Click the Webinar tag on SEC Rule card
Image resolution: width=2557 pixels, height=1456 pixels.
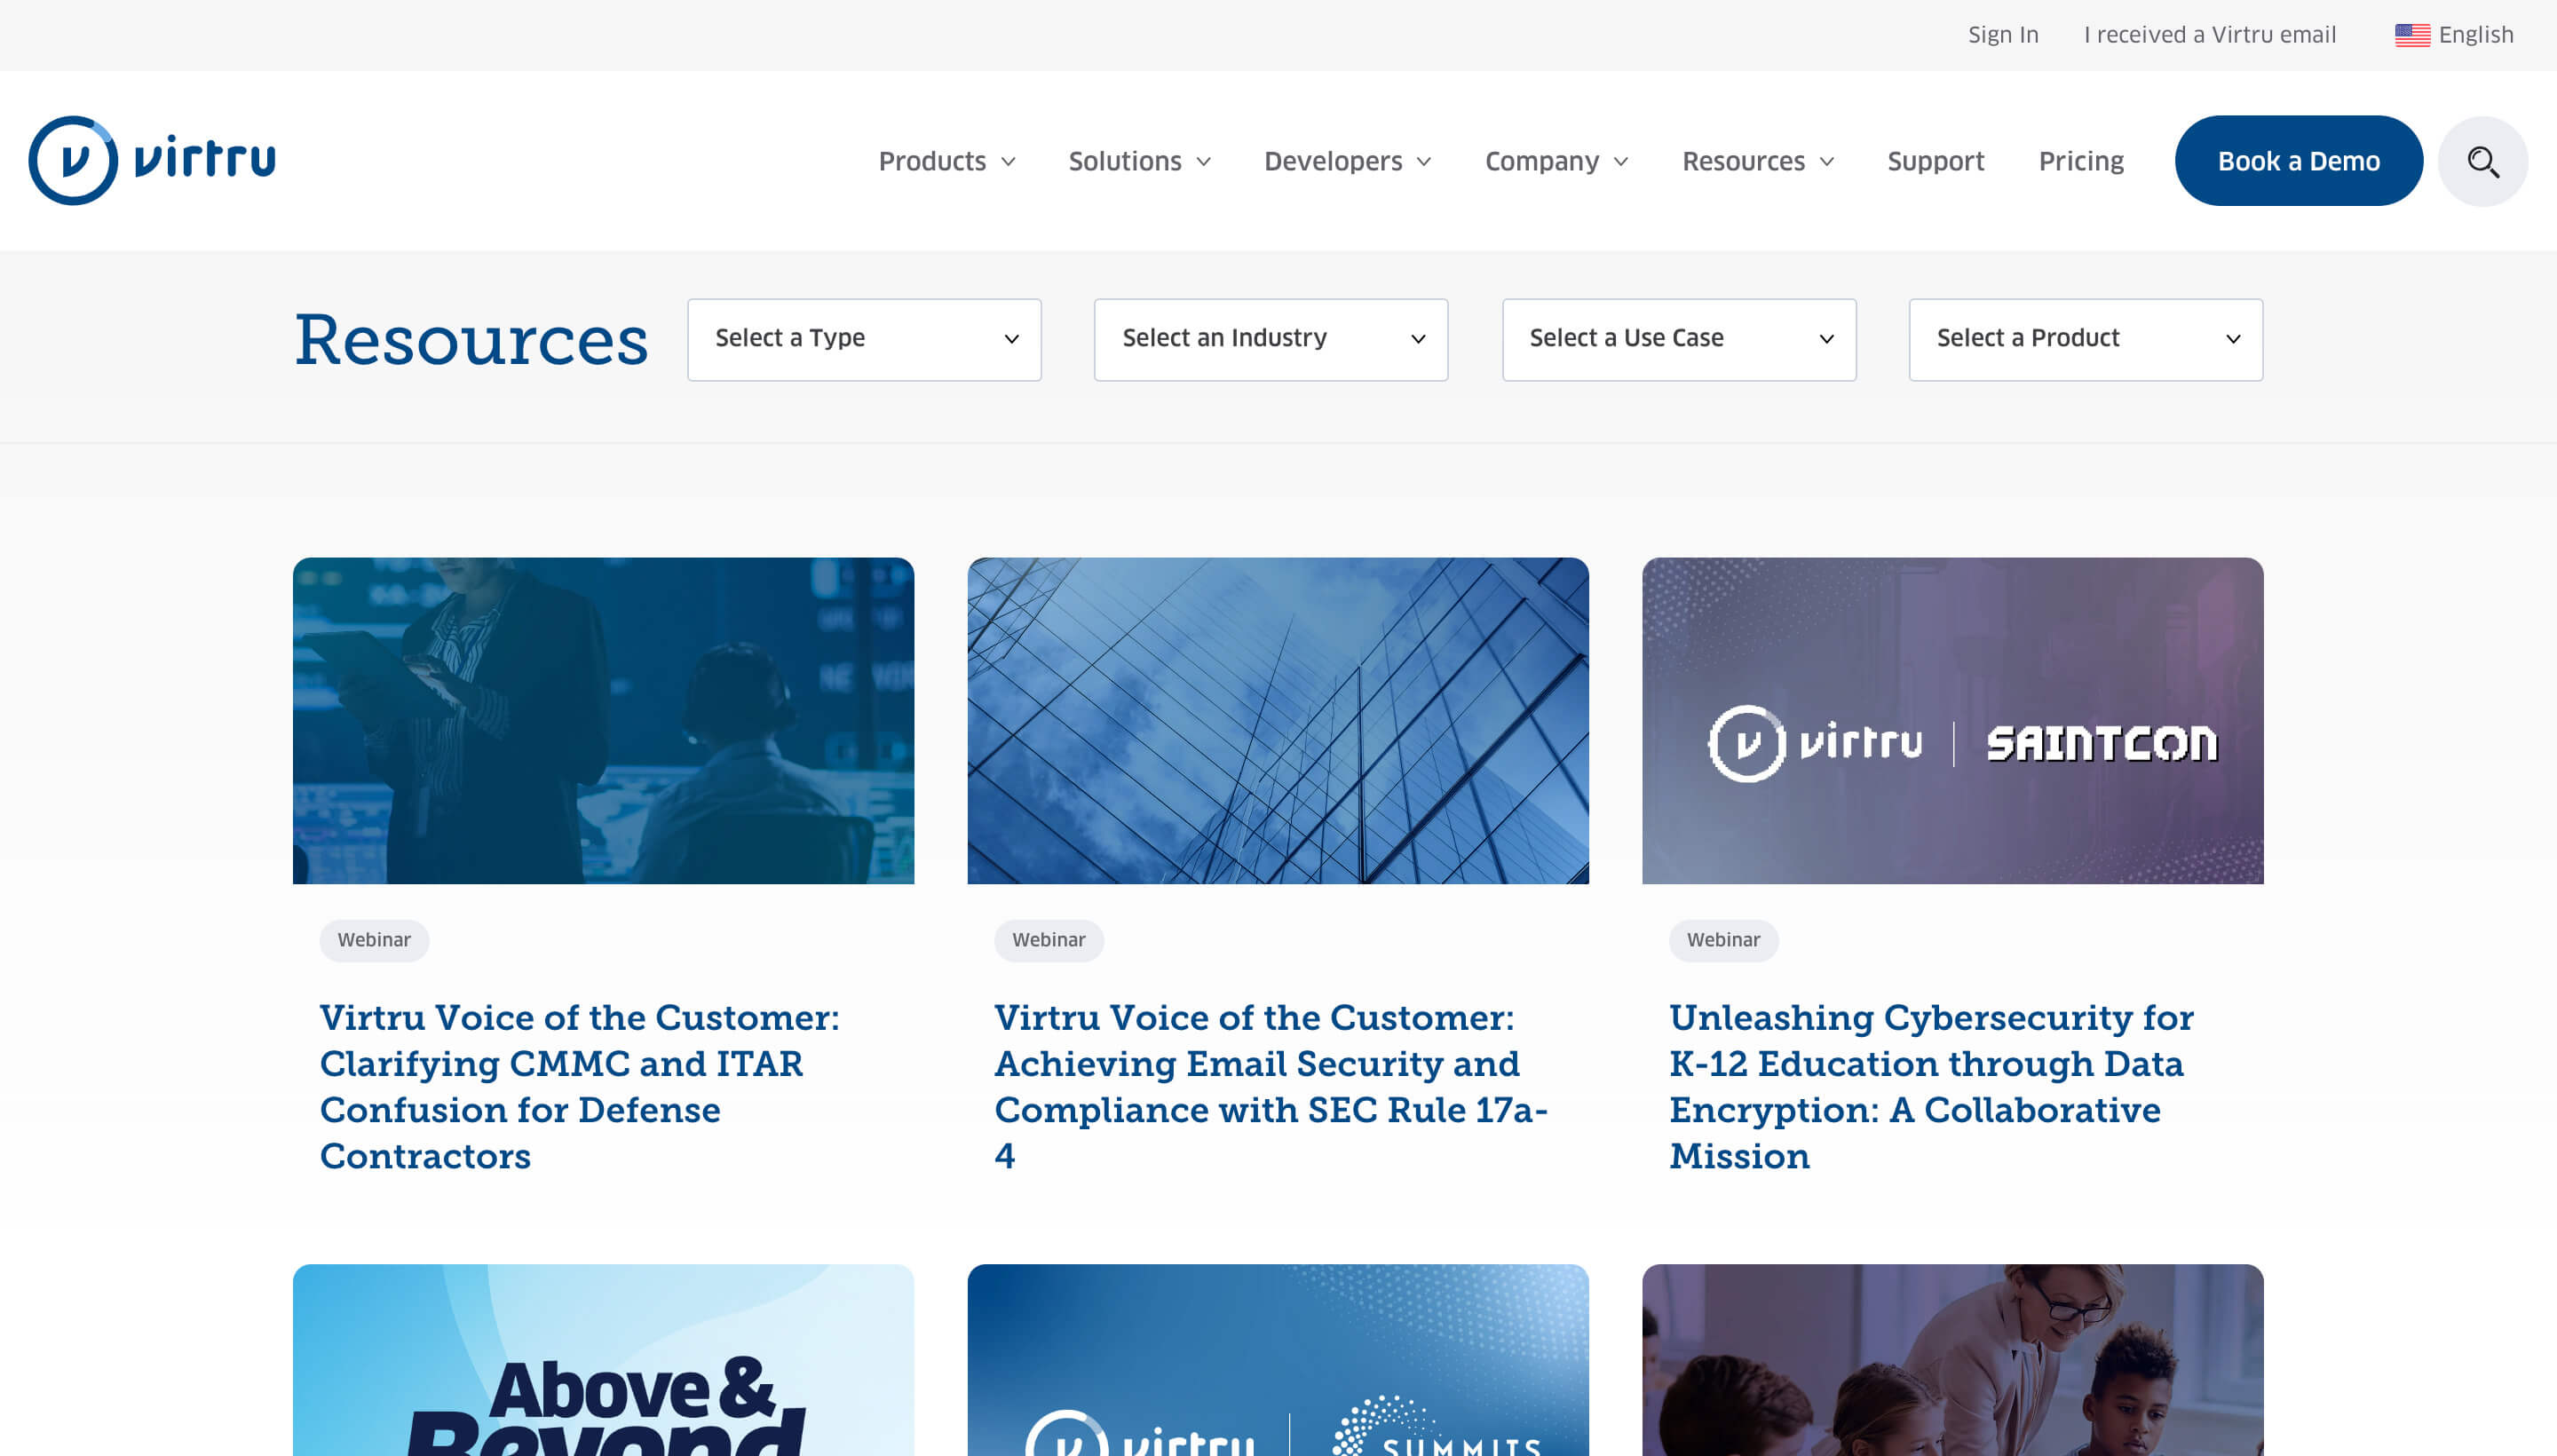(x=1048, y=940)
